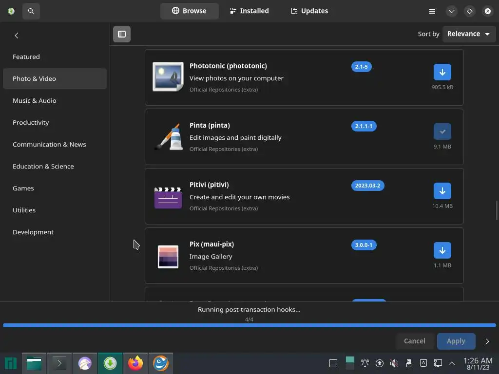Open Communication & News category

click(x=55, y=144)
